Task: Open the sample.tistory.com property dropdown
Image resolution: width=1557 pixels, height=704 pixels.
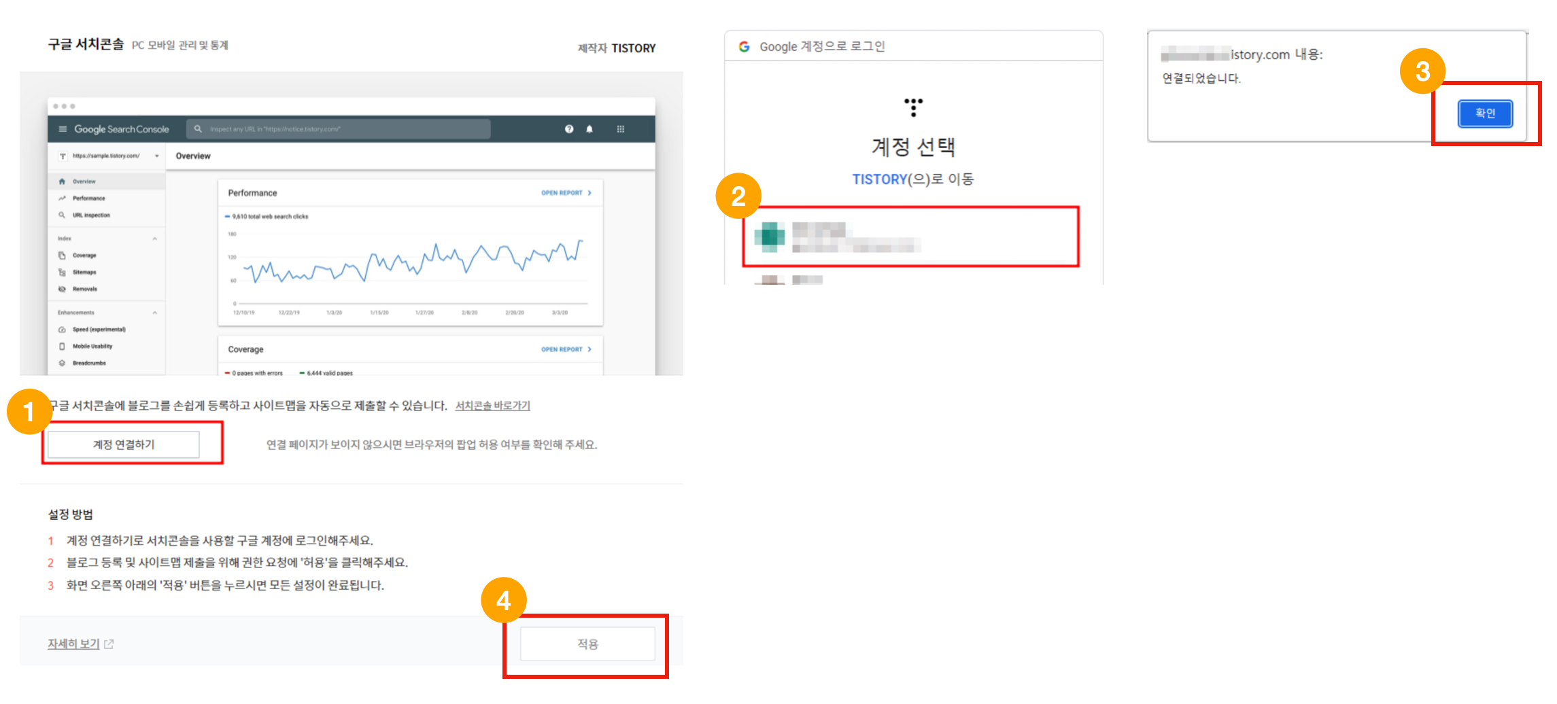Action: coord(157,156)
